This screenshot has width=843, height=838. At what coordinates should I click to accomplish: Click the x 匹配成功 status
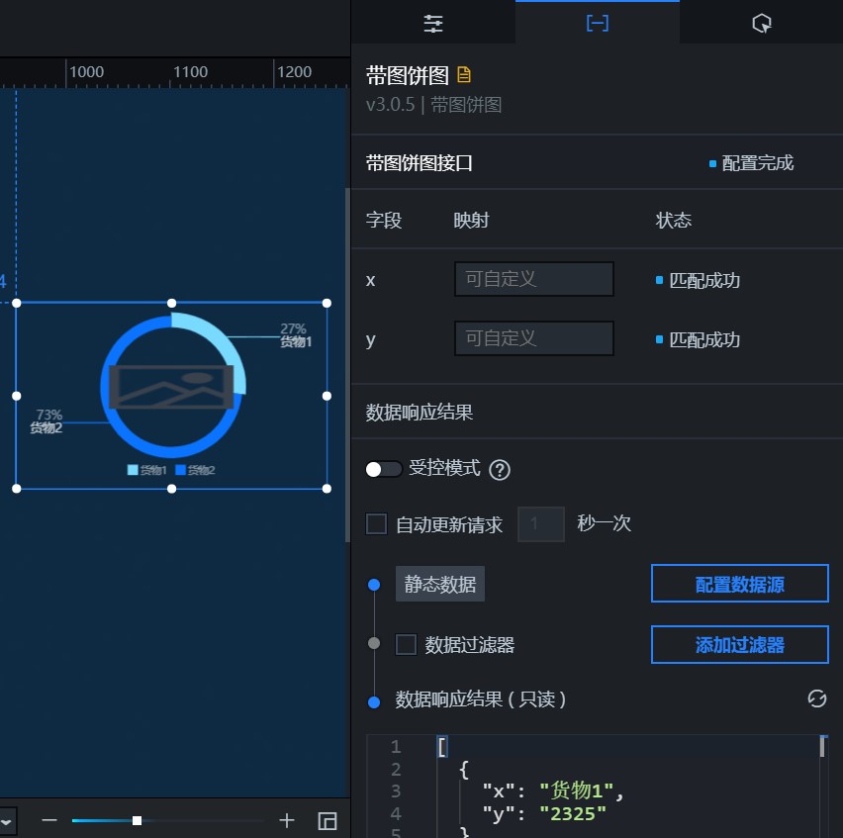click(704, 280)
